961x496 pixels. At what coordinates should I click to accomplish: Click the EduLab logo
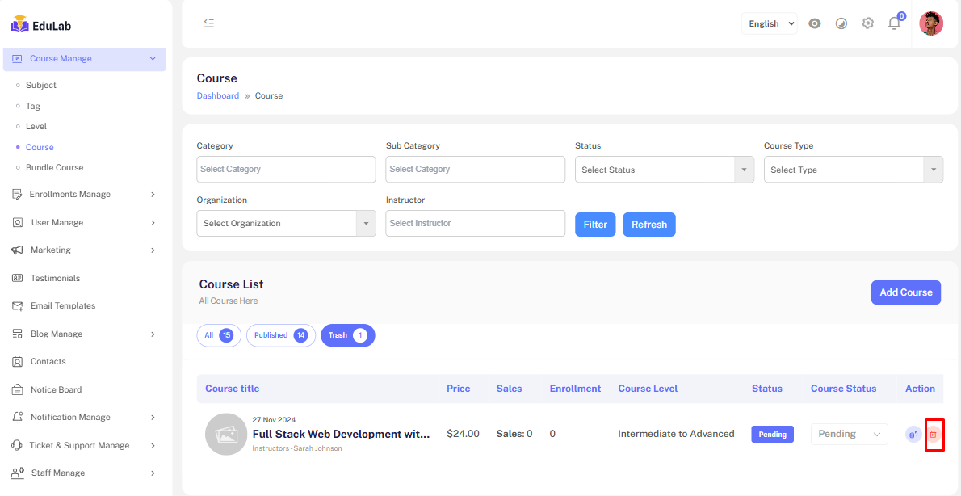click(x=42, y=25)
